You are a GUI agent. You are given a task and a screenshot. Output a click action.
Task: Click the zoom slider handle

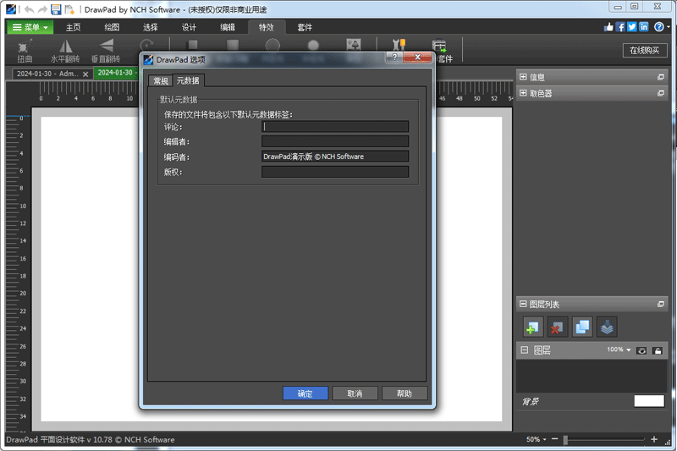(x=565, y=439)
